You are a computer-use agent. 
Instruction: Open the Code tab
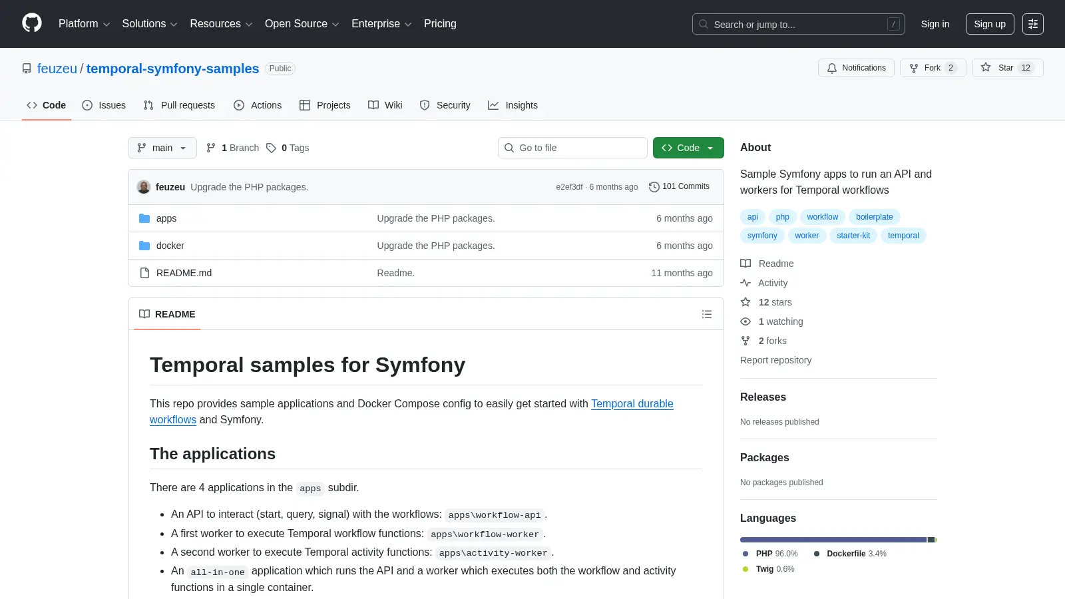tap(47, 105)
